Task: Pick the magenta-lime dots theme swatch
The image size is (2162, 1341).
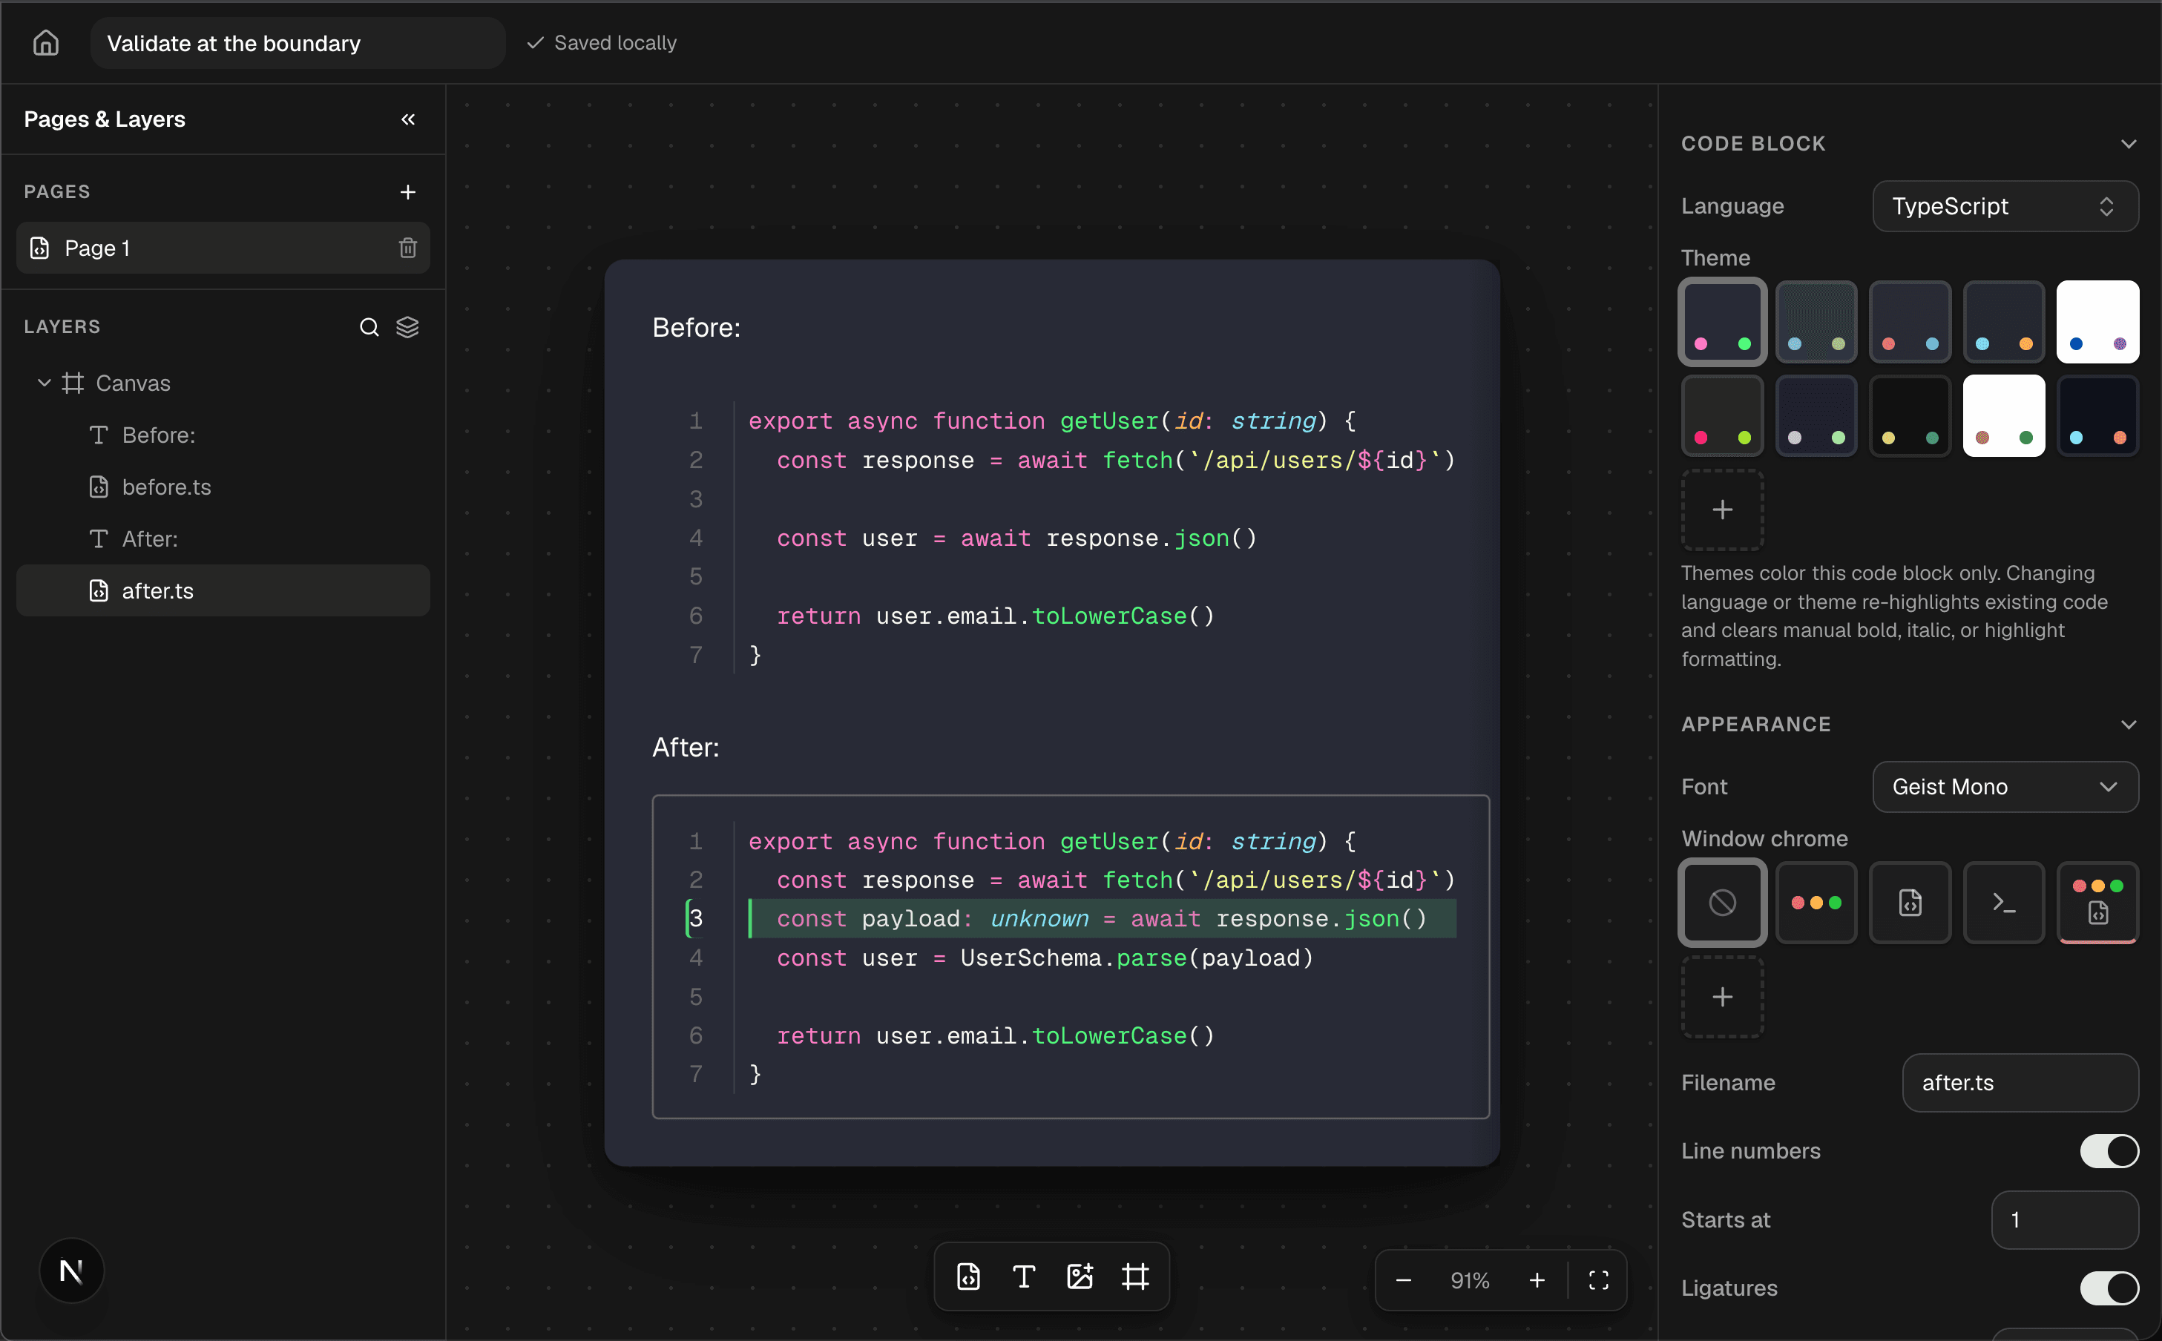Action: (x=1722, y=415)
